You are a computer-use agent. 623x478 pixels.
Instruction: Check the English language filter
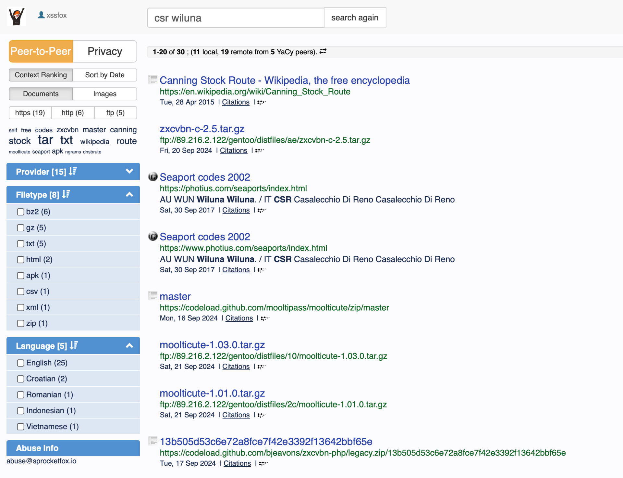click(21, 363)
